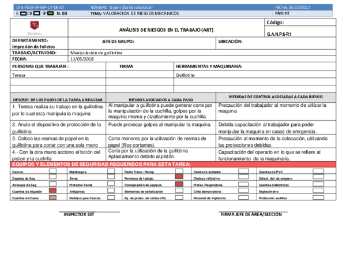Click the FECHA 26/10/2017 field
Image resolution: width=346 pixels, height=268 pixels.
click(x=294, y=7)
